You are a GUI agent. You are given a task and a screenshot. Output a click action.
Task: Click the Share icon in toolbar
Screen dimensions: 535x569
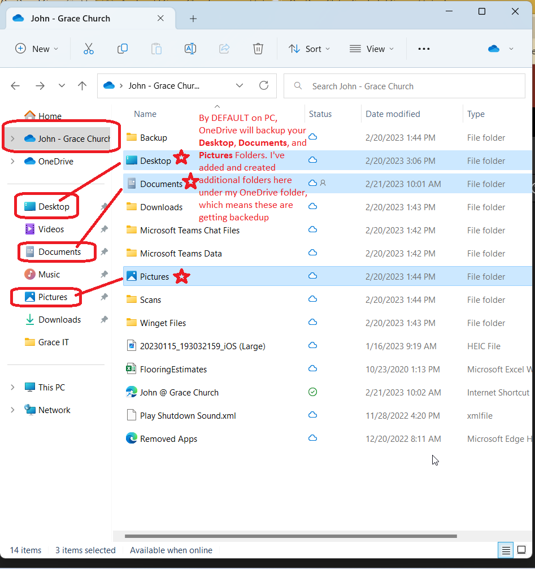click(x=224, y=49)
